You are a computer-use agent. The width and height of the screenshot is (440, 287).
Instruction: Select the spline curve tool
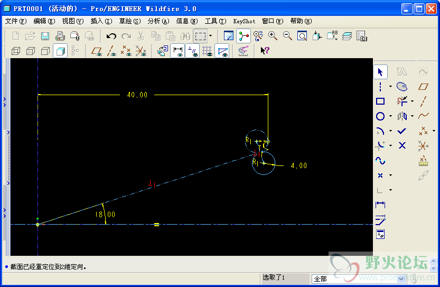point(380,161)
